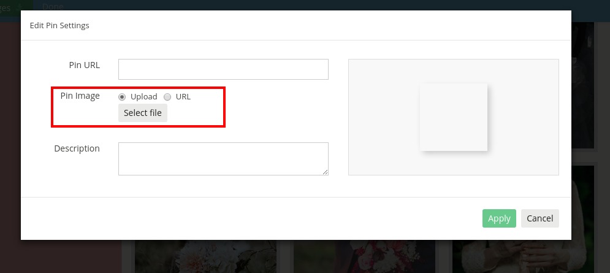Click the dark photo at upper right edge
The width and height of the screenshot is (610, 273).
pyautogui.click(x=583, y=85)
